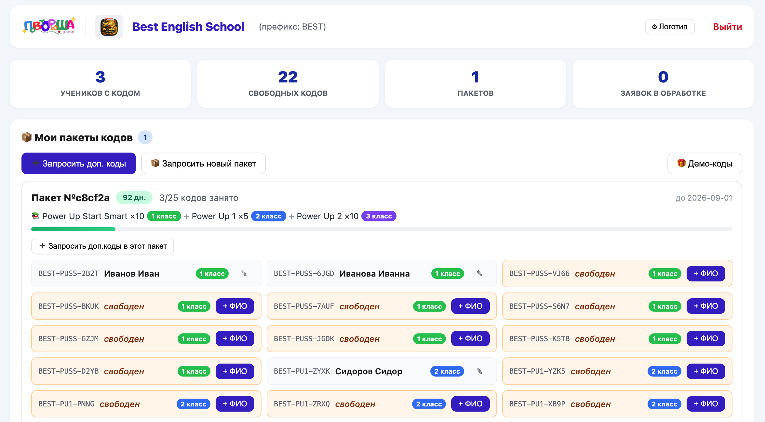Click the packages count badge near heading
Viewport: 765px width, 422px height.
(x=145, y=138)
